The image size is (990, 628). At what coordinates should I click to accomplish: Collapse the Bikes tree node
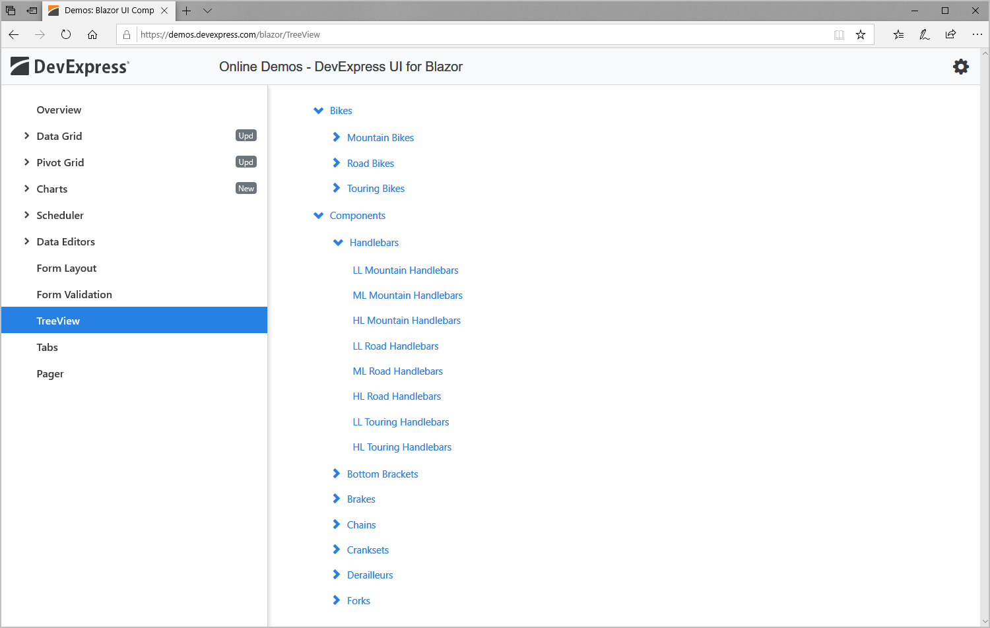click(x=319, y=111)
